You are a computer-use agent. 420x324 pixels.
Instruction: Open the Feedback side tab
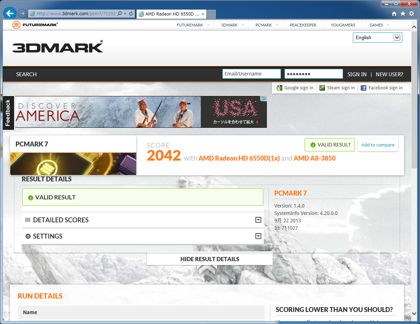click(x=8, y=113)
